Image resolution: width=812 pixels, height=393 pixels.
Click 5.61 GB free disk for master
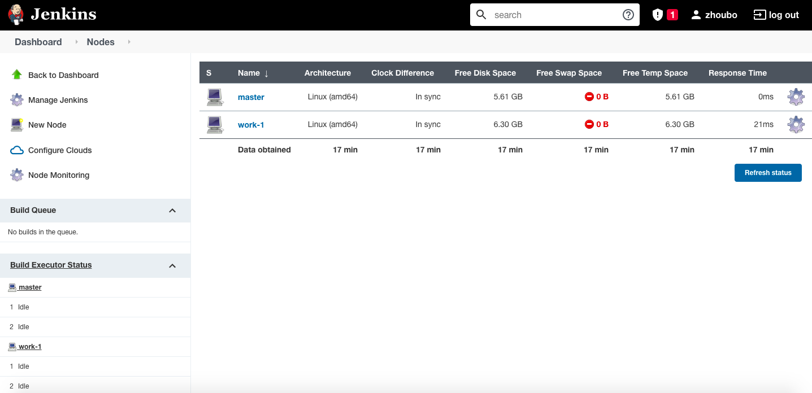tap(508, 97)
